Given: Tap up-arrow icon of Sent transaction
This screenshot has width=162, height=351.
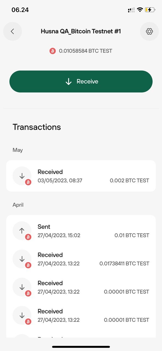Looking at the screenshot, I should click(22, 231).
